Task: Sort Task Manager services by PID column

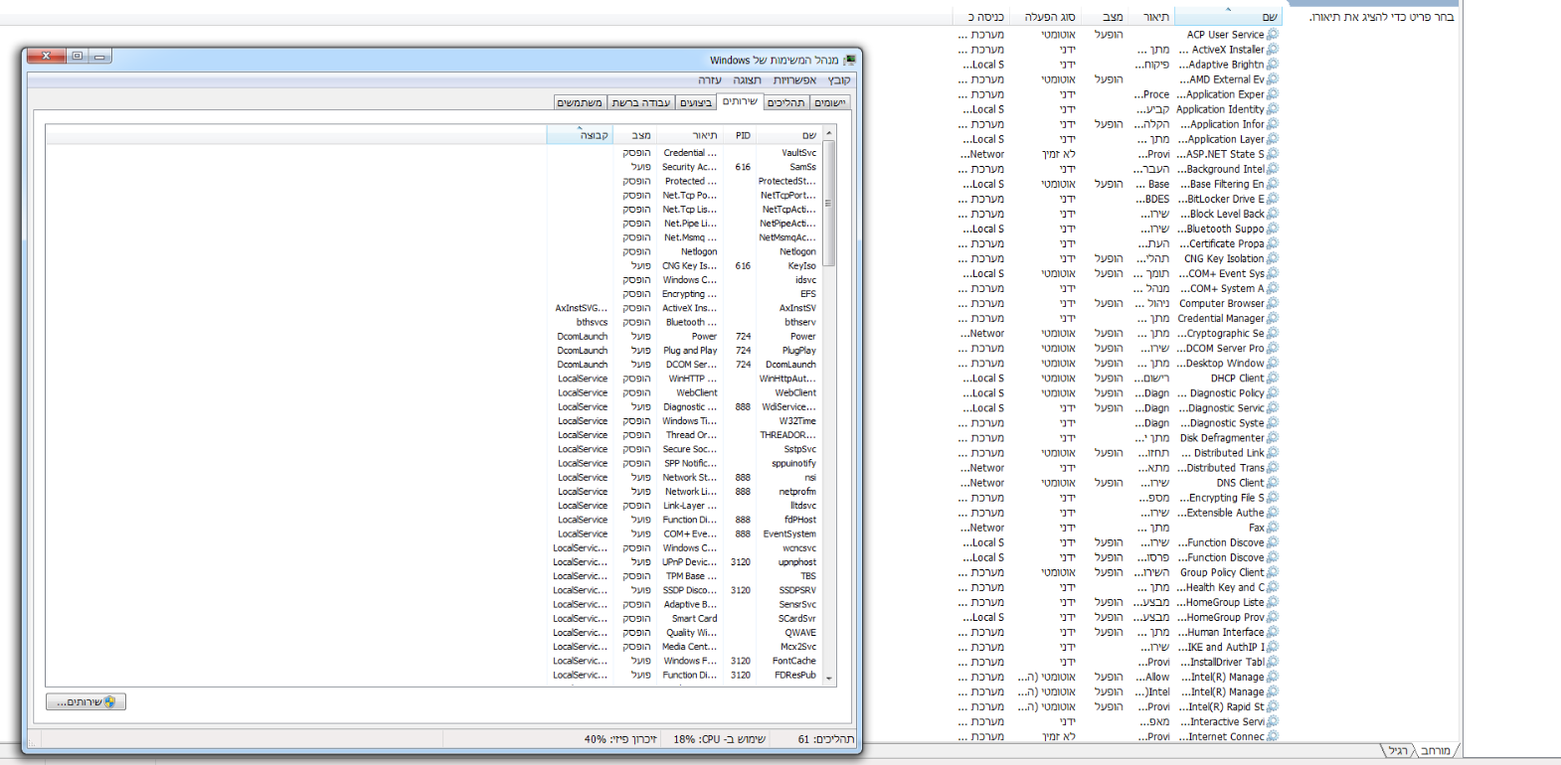Action: (742, 135)
